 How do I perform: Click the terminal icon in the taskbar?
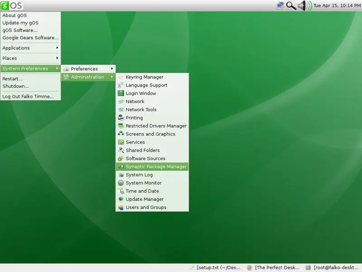(308, 267)
